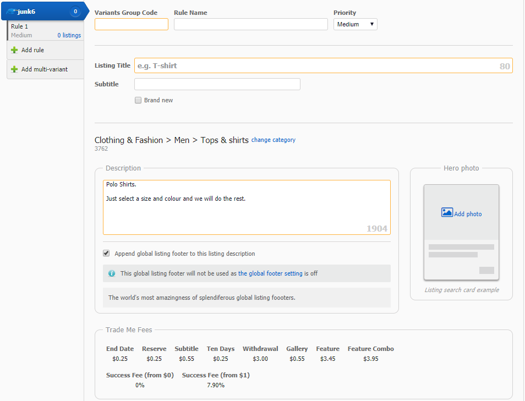Click the Success Fee (from $0) 0% value
Image resolution: width=525 pixels, height=401 pixels.
click(140, 385)
